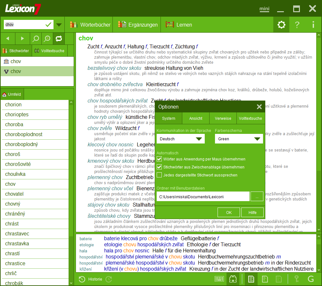Select choroboplodnost in the word list

pyautogui.click(x=35, y=135)
